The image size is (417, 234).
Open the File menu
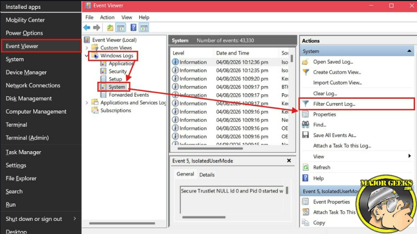(89, 17)
